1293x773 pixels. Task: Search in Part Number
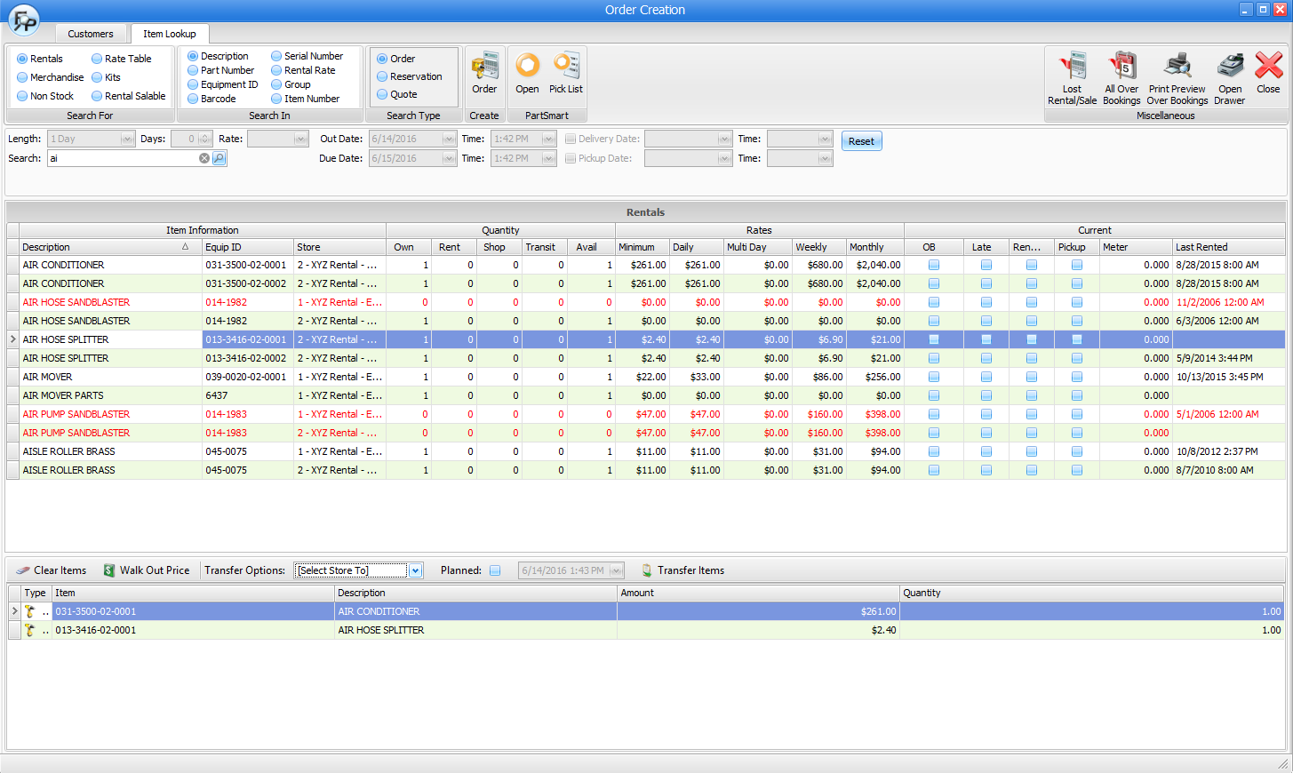193,70
